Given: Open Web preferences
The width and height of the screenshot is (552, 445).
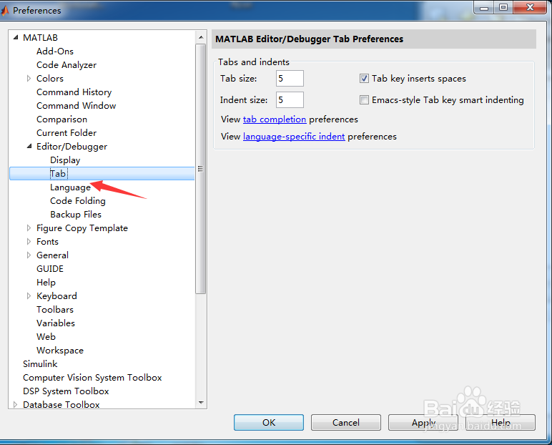Looking at the screenshot, I should (x=46, y=336).
